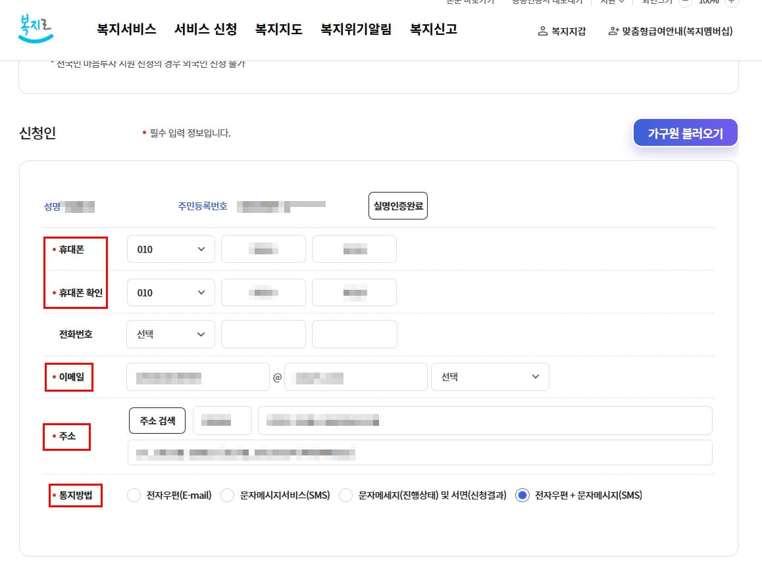Click the 복지로 logo
This screenshot has width=762, height=575.
point(36,30)
